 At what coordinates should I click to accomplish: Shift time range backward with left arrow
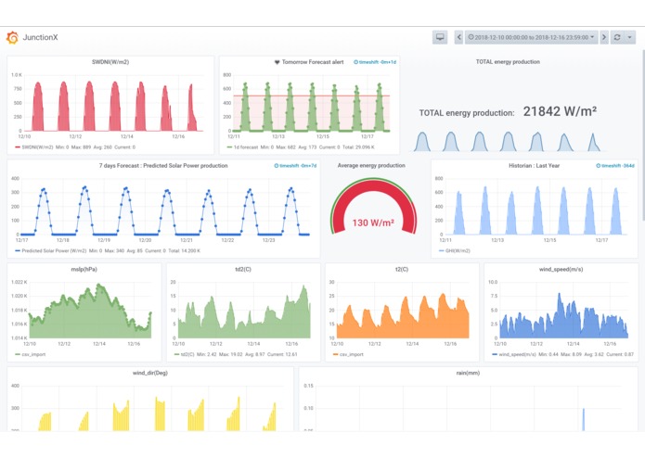coord(459,37)
